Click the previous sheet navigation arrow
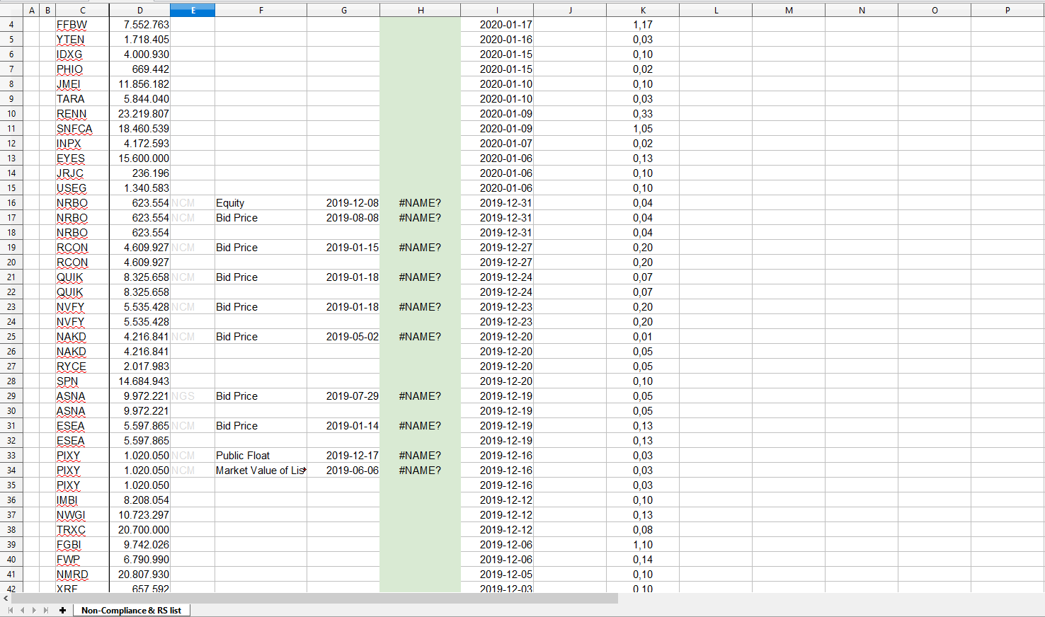1045x617 pixels. coord(22,610)
